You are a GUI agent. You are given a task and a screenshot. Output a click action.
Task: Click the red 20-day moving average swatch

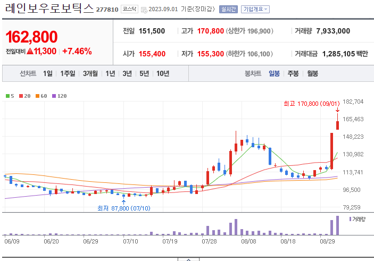21,96
